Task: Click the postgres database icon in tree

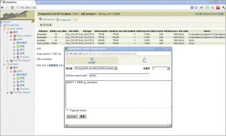Action: pos(8,64)
